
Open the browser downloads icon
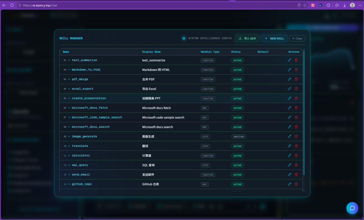[344, 5]
